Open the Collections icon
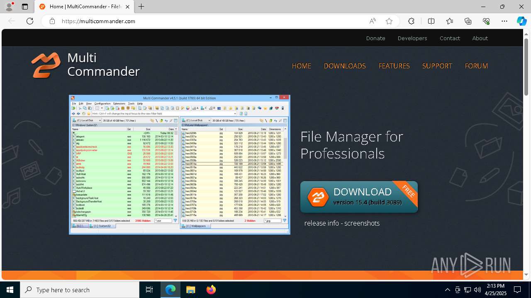Viewport: 531px width, 298px height. point(468,21)
